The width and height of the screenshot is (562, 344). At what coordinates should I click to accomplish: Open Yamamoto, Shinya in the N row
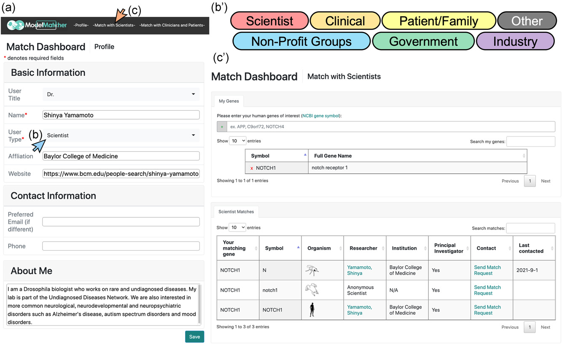[360, 270]
